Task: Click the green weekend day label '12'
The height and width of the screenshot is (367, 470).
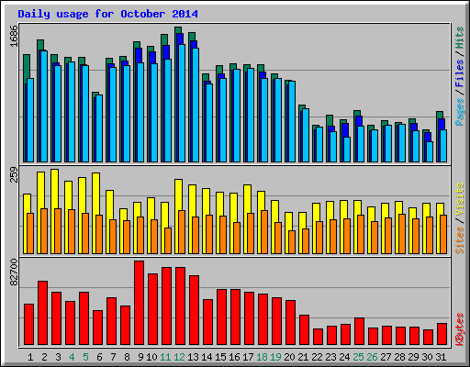Action: pos(179,357)
